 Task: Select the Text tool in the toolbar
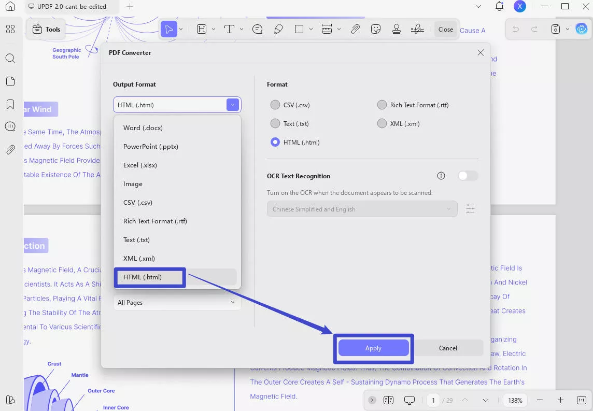229,29
